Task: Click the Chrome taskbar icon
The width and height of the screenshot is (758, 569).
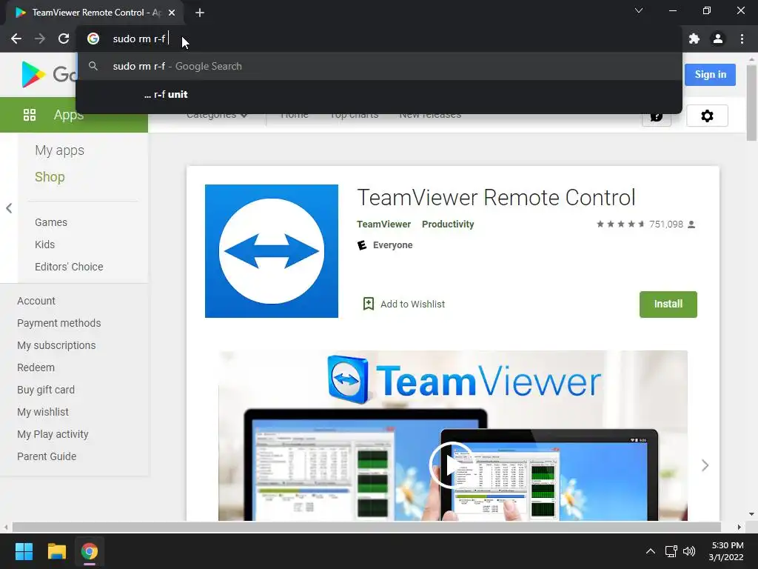Action: [89, 551]
